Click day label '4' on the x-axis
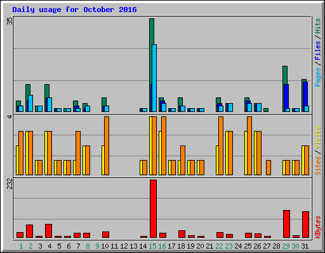This screenshot has width=325, height=253. click(x=50, y=246)
